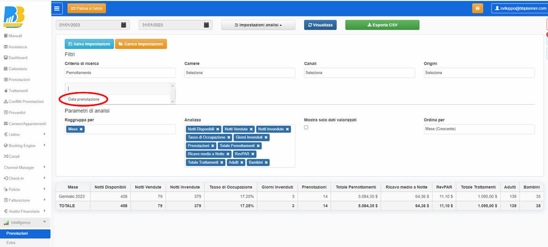Image resolution: width=548 pixels, height=247 pixels.
Task: Expand the Impostazioni analisi dropdown
Action: (258, 25)
